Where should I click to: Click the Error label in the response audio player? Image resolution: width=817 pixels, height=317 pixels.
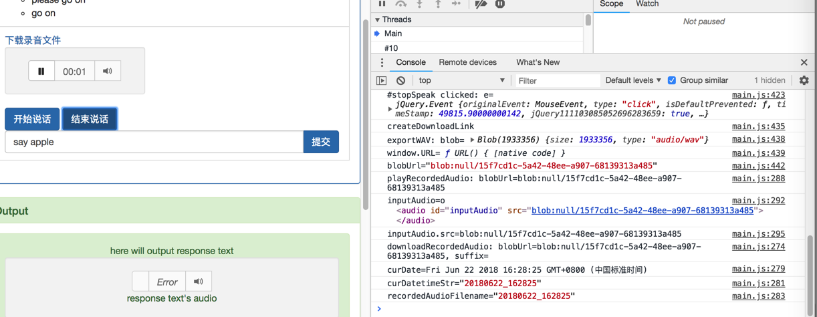point(167,282)
